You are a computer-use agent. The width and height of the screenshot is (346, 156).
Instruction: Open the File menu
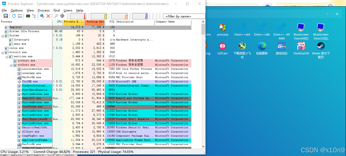click(4, 10)
